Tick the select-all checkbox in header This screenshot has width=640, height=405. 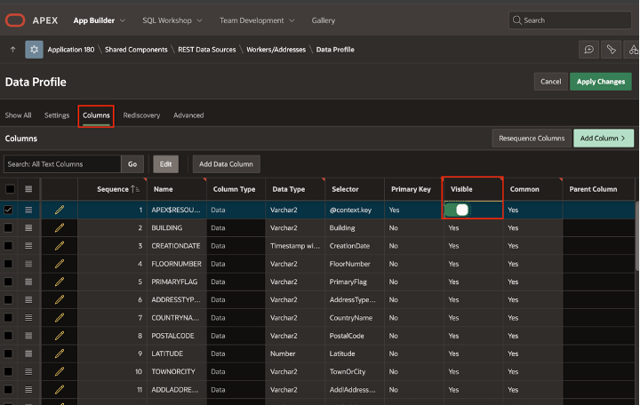tap(9, 189)
